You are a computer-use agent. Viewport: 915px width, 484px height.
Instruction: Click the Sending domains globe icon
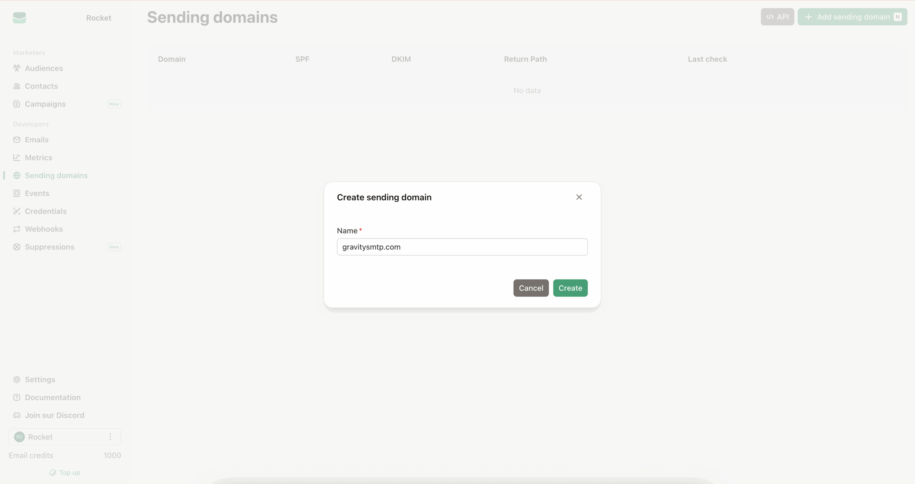click(x=17, y=175)
